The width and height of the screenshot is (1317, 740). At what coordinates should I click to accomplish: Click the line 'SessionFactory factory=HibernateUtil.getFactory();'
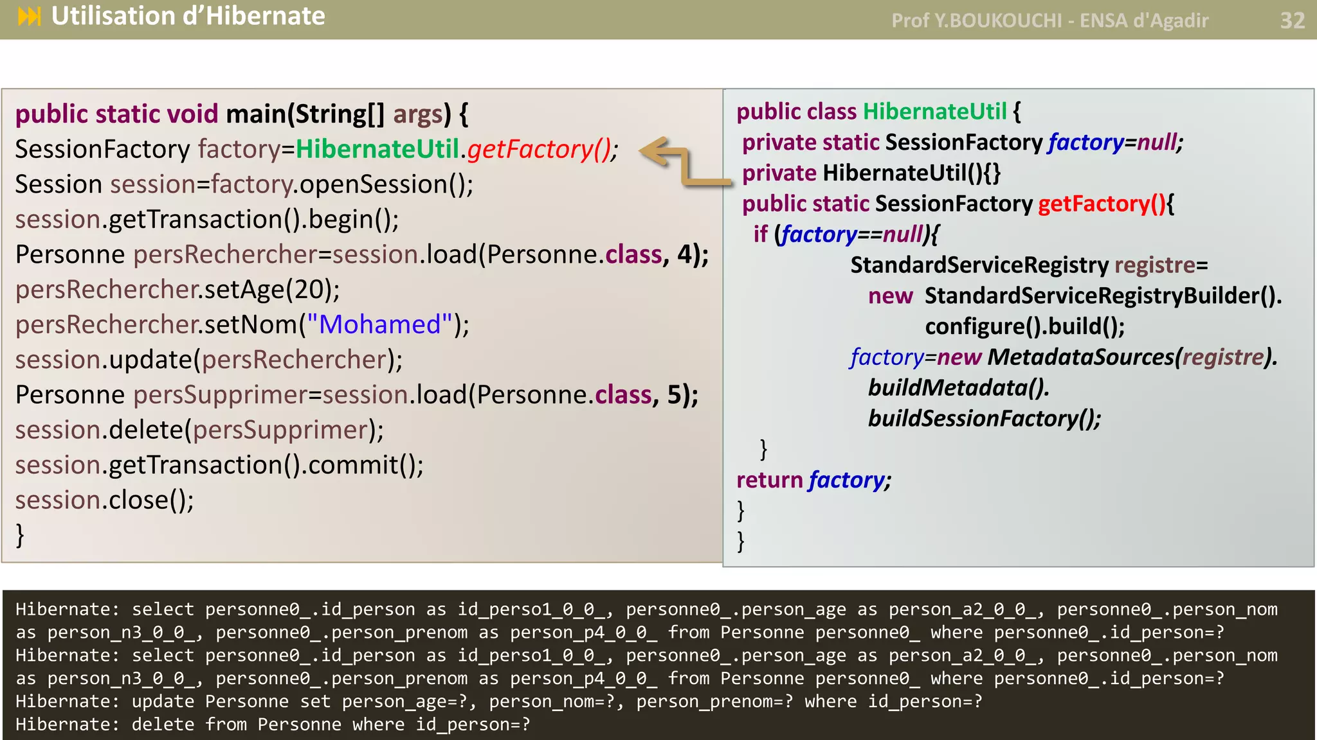pos(316,149)
